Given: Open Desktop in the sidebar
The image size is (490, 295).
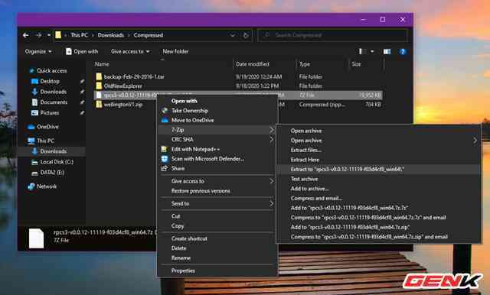Looking at the screenshot, I should point(50,81).
